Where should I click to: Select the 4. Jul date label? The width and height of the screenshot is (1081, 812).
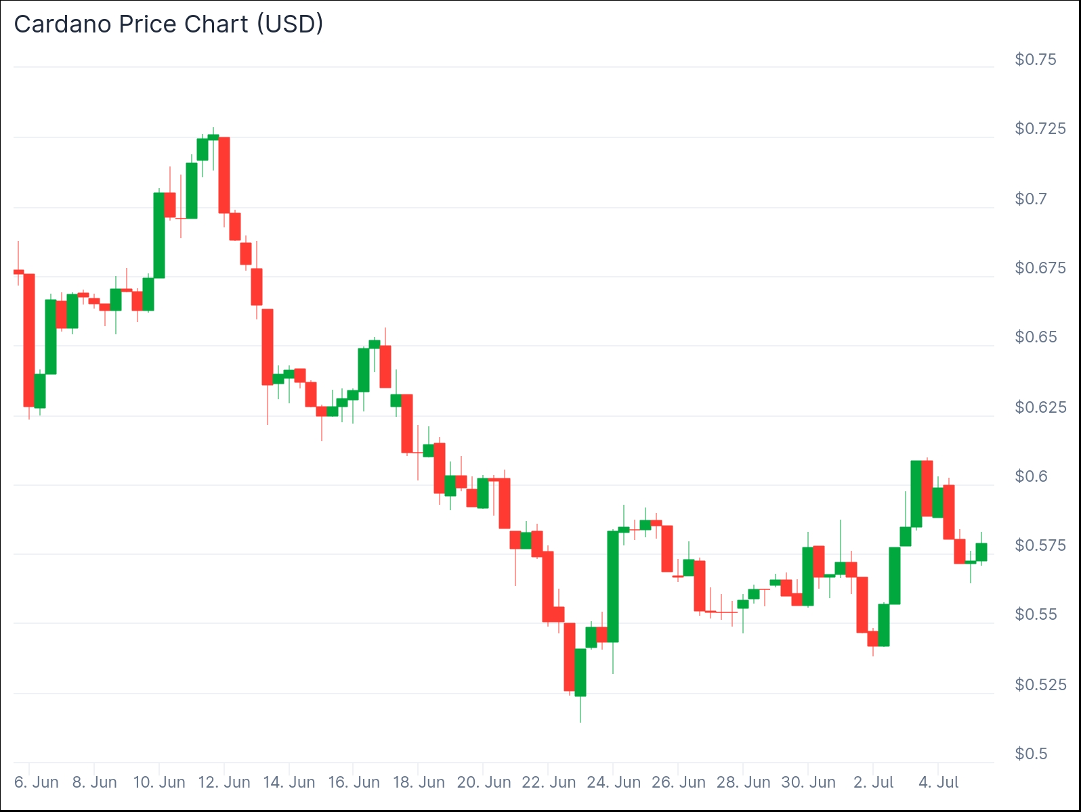pyautogui.click(x=939, y=782)
